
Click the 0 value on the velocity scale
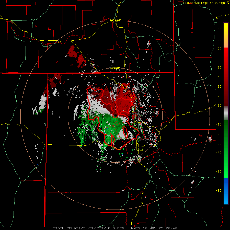[x=221, y=115]
